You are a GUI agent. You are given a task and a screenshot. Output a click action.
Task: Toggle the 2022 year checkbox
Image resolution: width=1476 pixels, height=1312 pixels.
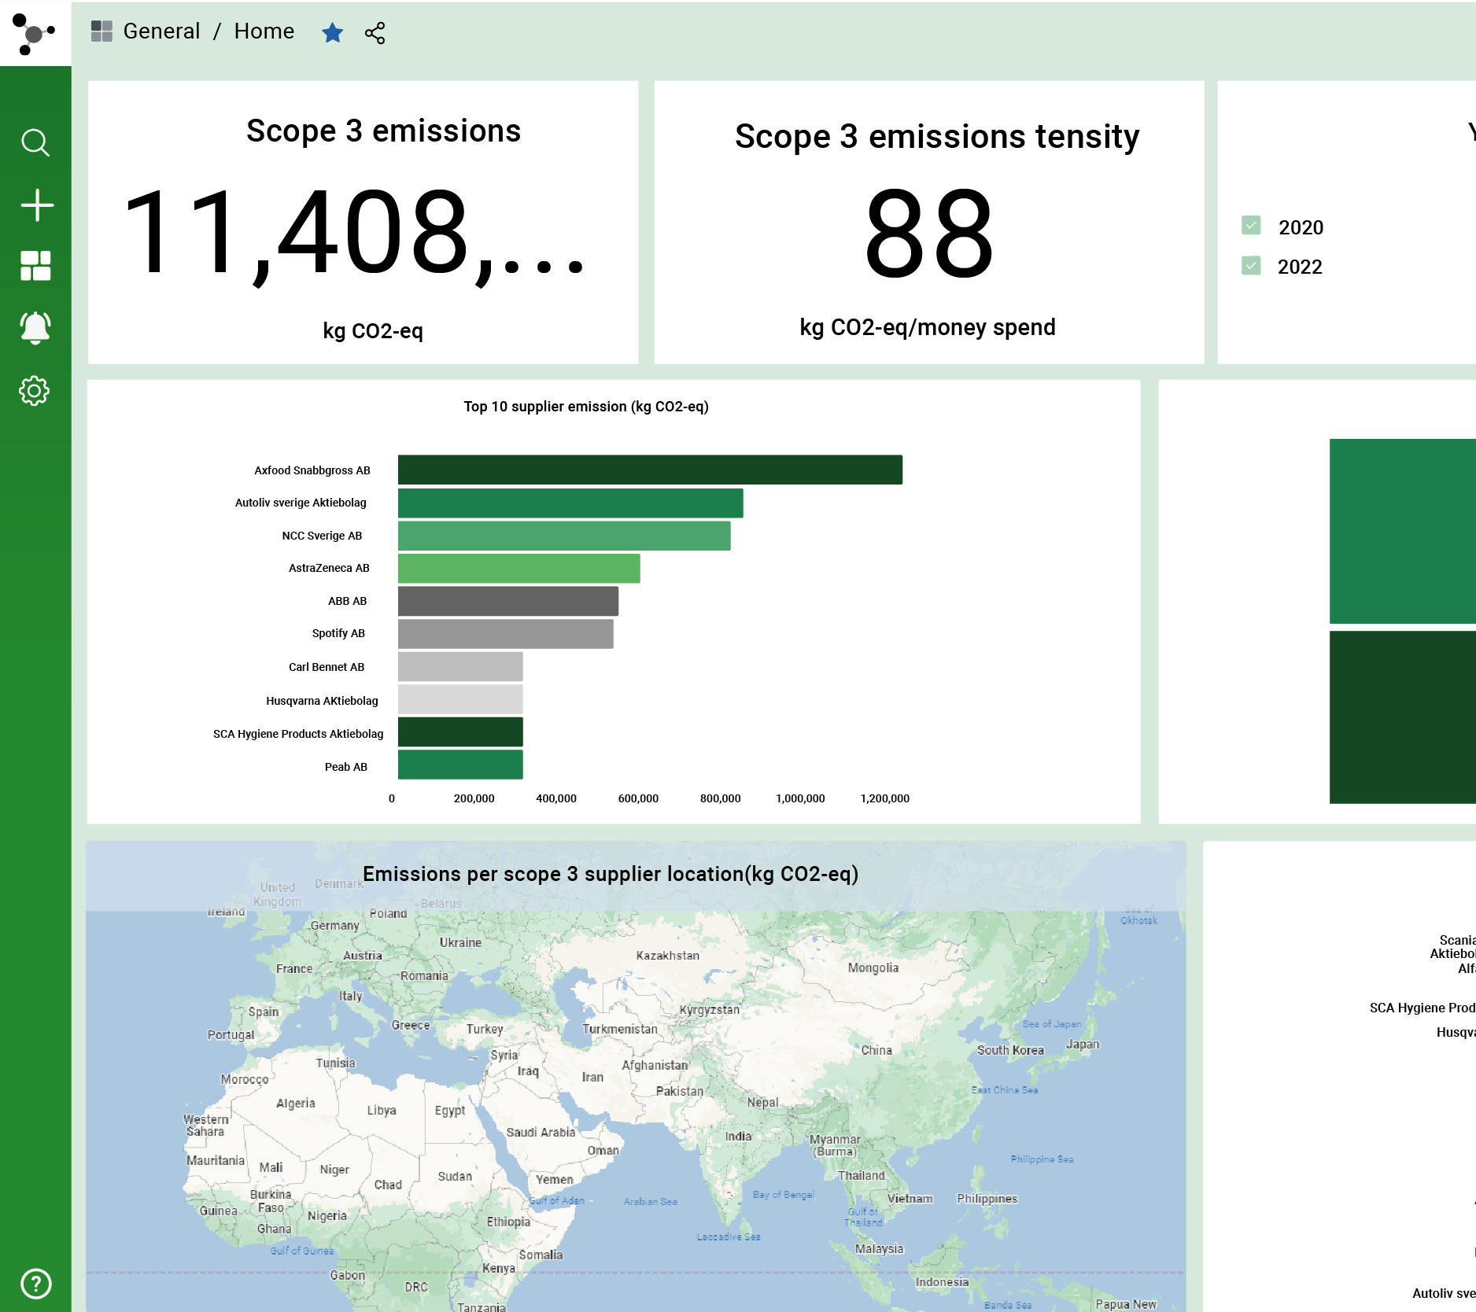[1251, 265]
